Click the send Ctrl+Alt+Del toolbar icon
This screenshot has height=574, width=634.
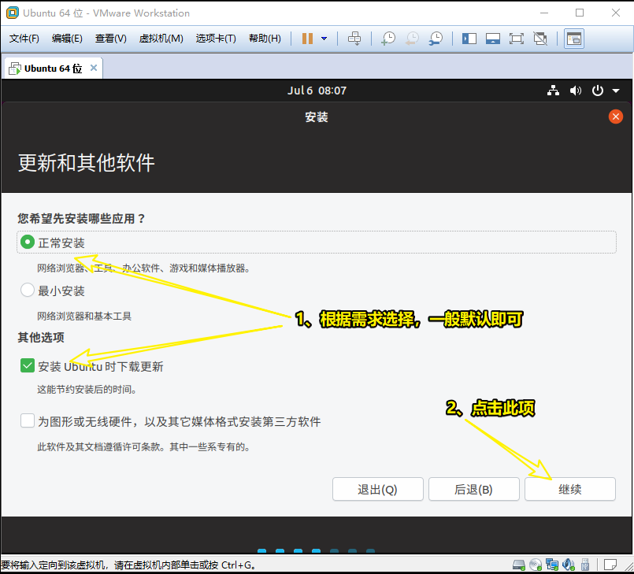354,39
